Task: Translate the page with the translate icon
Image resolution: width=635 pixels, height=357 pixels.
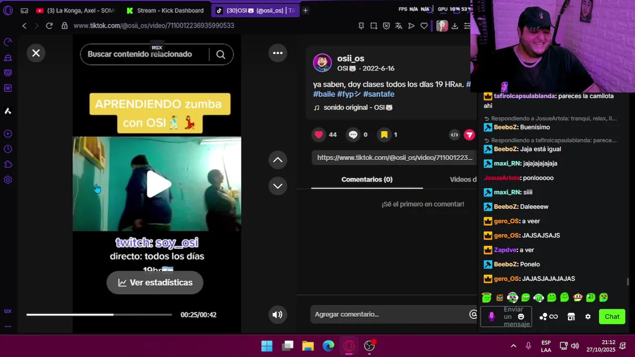Action: [x=398, y=26]
